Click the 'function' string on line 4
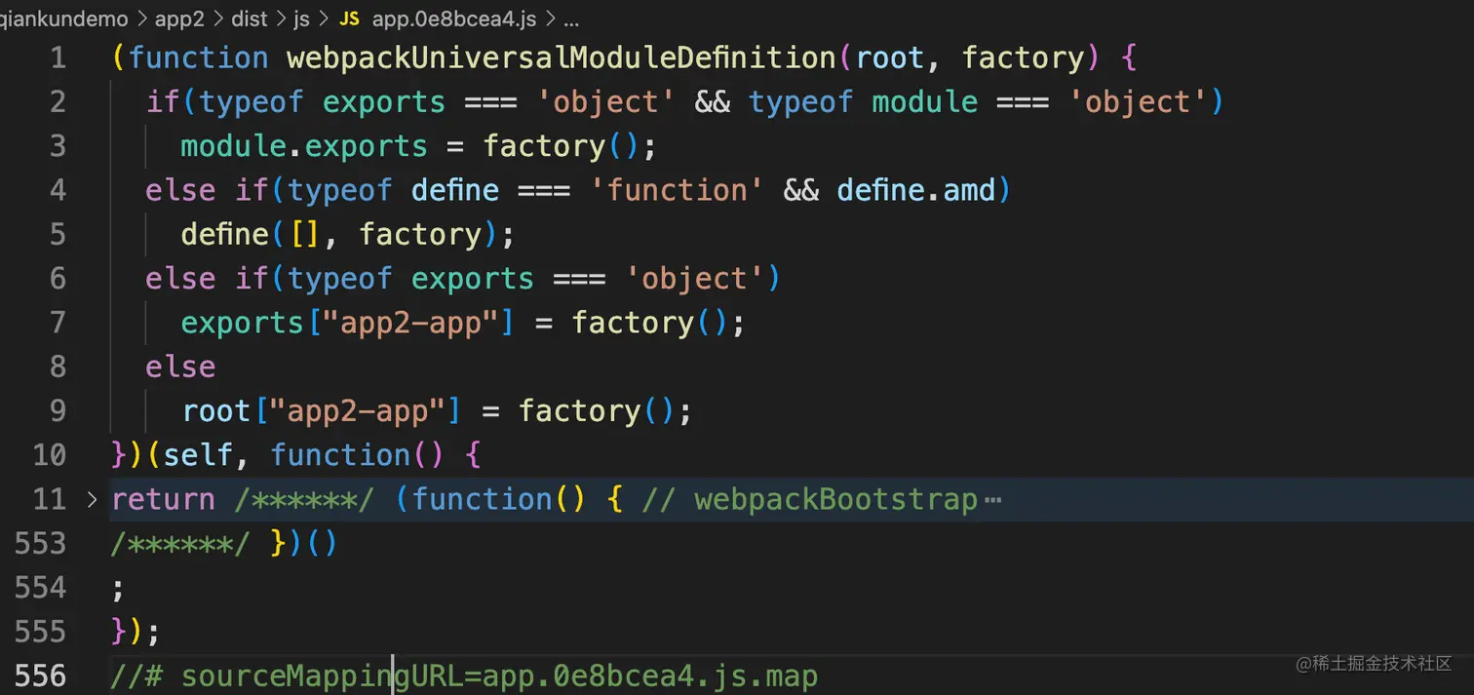The height and width of the screenshot is (695, 1474). coord(677,190)
